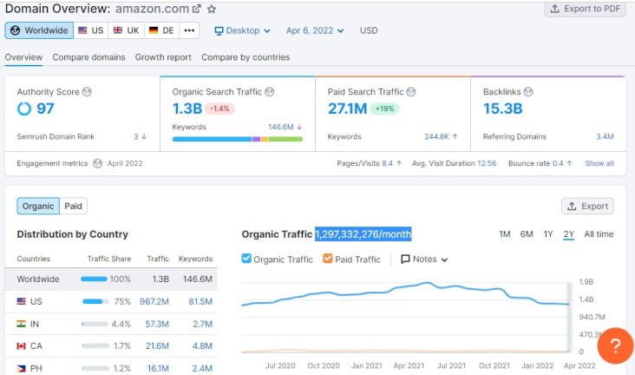Click the Worldwide globe icon

[15, 30]
